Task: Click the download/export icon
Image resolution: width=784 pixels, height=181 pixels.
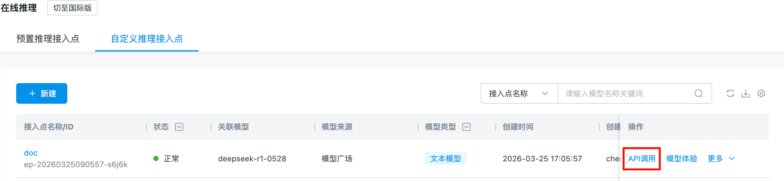Action: click(x=746, y=93)
